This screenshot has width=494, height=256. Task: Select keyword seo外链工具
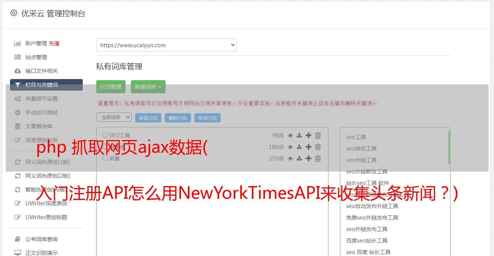tap(362, 160)
